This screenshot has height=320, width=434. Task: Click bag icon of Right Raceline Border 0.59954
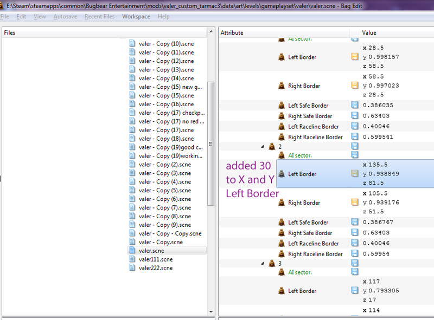[281, 254]
